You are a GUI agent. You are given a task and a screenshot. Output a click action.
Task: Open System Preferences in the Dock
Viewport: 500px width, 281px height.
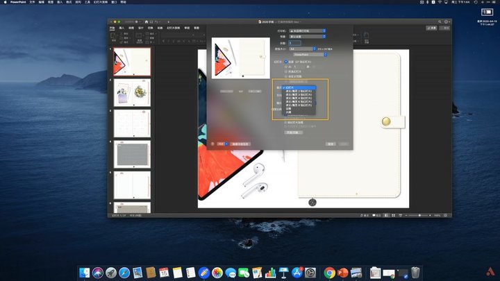310,273
